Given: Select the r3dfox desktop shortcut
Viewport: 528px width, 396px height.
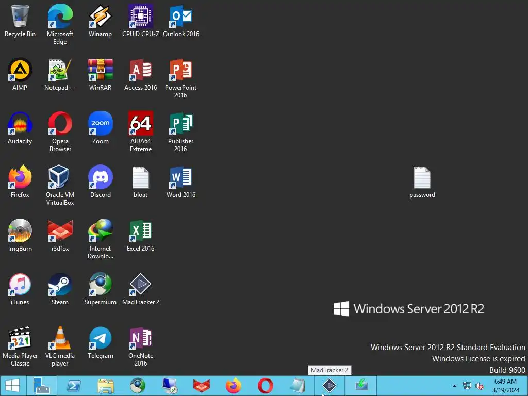Looking at the screenshot, I should [x=60, y=235].
